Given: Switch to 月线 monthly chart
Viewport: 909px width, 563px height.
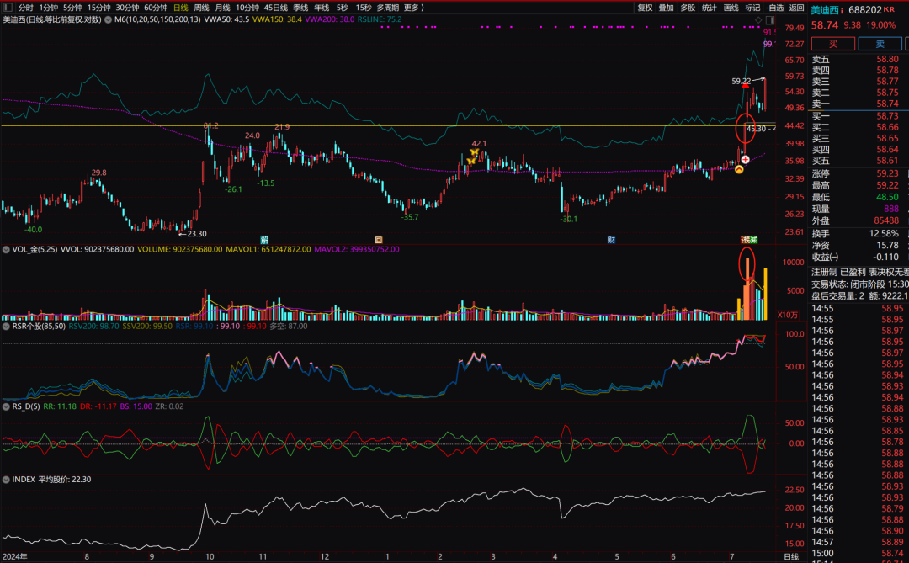Looking at the screenshot, I should 222,8.
